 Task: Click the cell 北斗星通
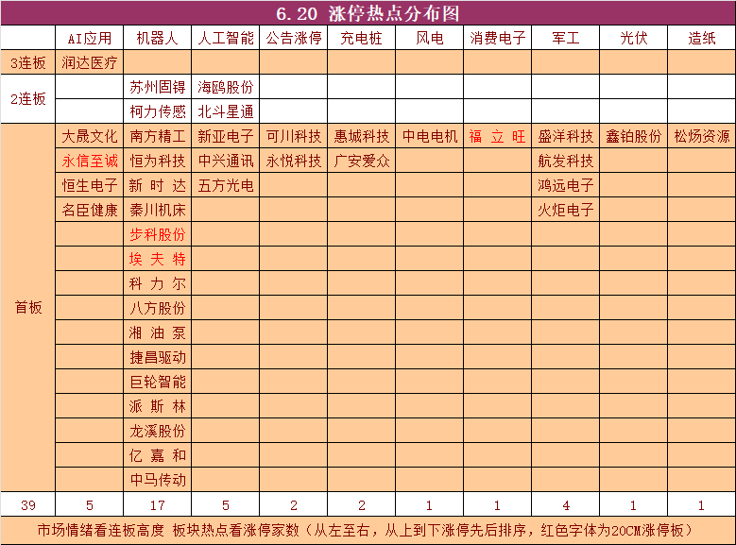click(x=225, y=111)
